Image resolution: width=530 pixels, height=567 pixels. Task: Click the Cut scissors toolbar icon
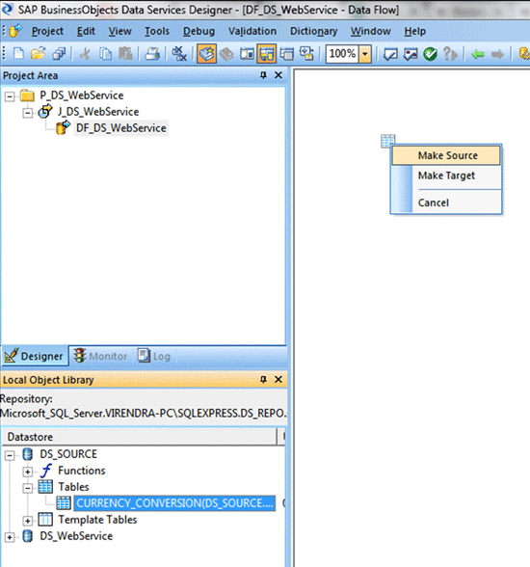coord(85,54)
